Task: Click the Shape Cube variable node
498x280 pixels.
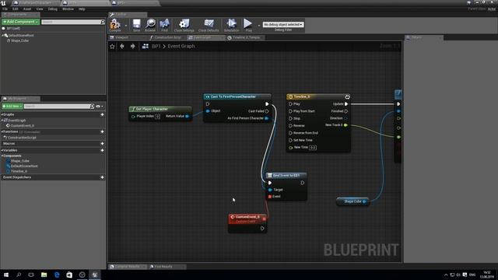Action: coord(352,201)
